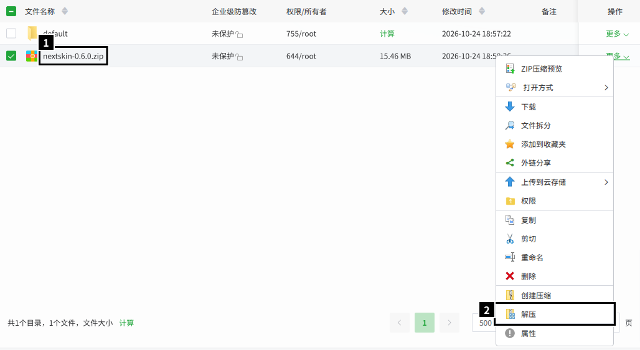640x350 pixels.
Task: Click 计算 size link for default folder
Action: 387,34
